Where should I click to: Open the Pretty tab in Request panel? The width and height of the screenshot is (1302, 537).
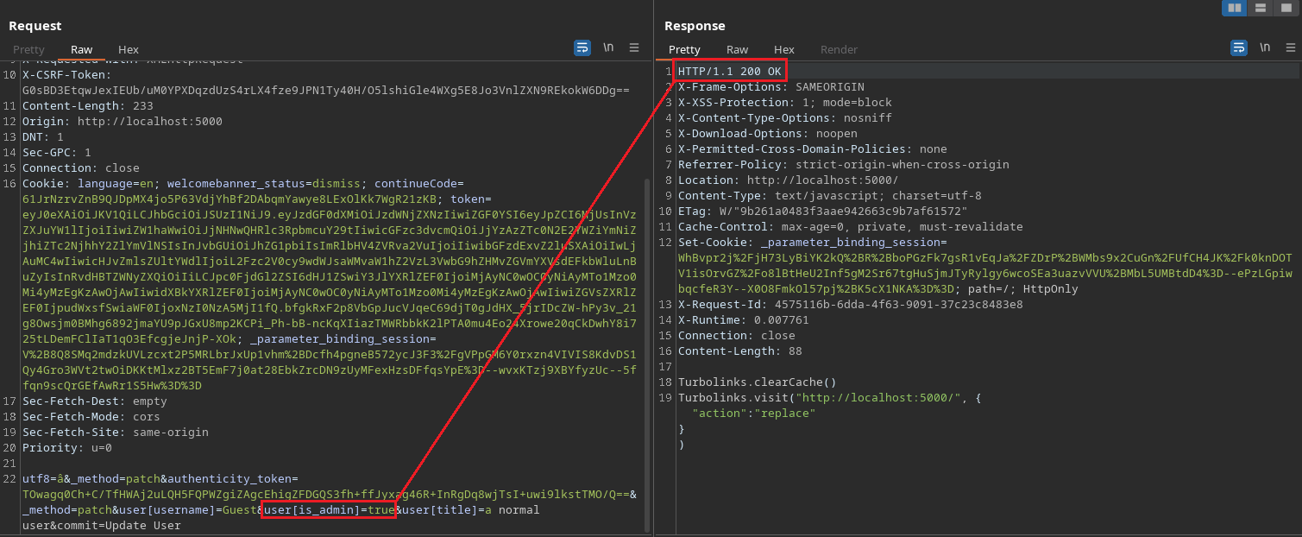pyautogui.click(x=28, y=50)
